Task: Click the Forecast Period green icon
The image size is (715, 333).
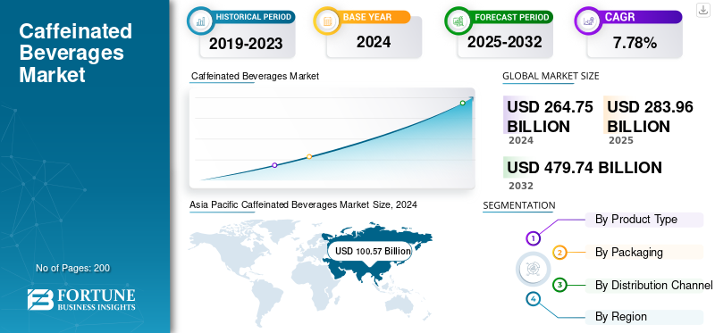Action: tap(458, 20)
